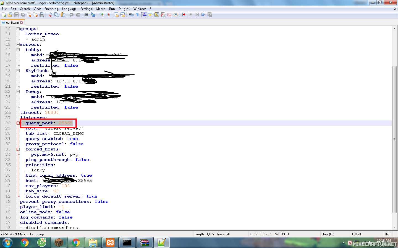
Task: Click the Close All toolbar icon
Action: pos(35,15)
